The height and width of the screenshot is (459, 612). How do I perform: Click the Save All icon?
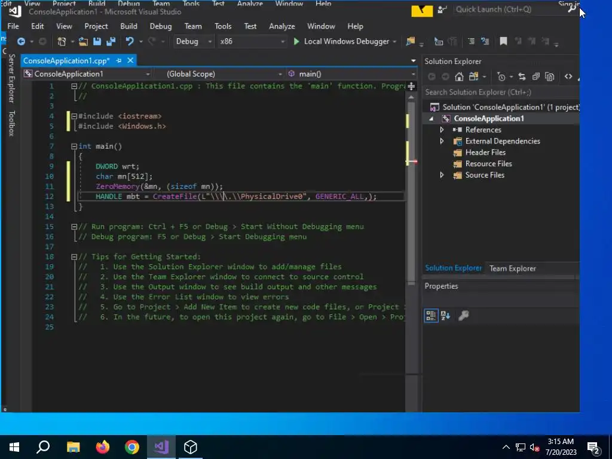click(x=111, y=41)
